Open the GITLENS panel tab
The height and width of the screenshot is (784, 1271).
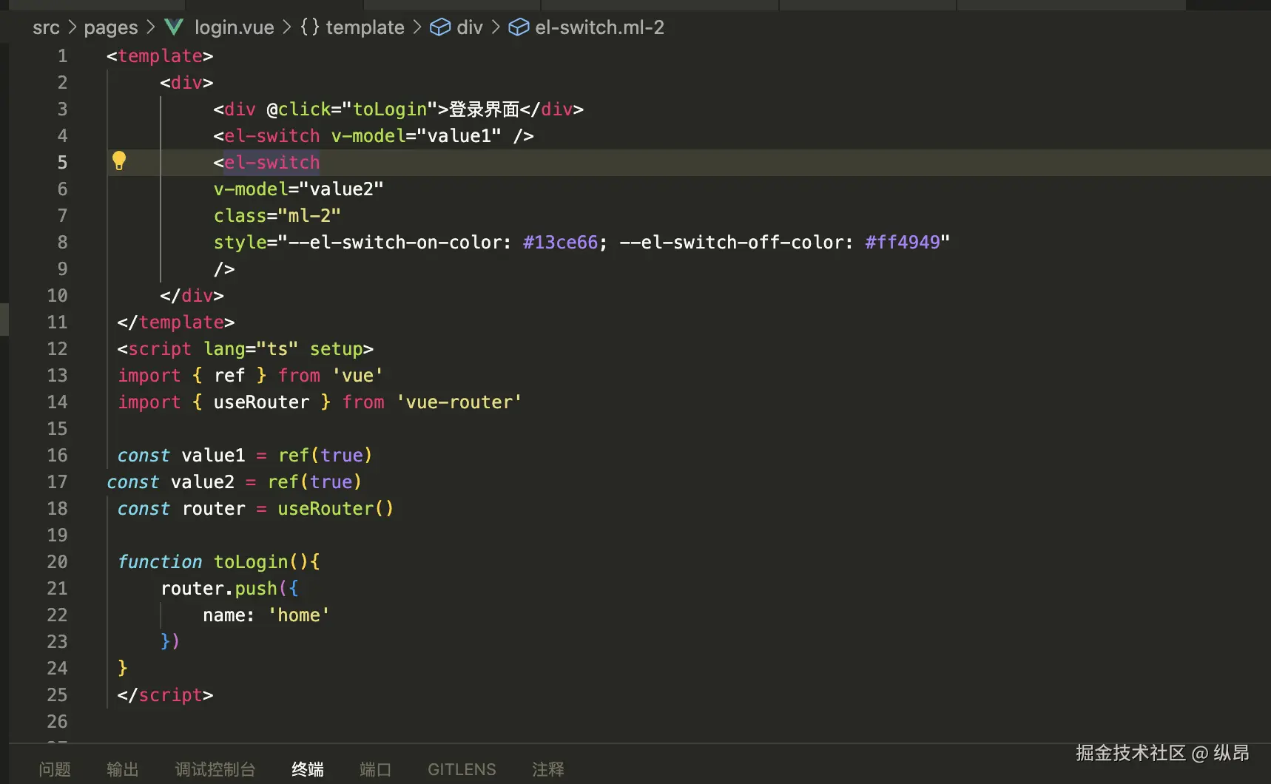click(462, 769)
